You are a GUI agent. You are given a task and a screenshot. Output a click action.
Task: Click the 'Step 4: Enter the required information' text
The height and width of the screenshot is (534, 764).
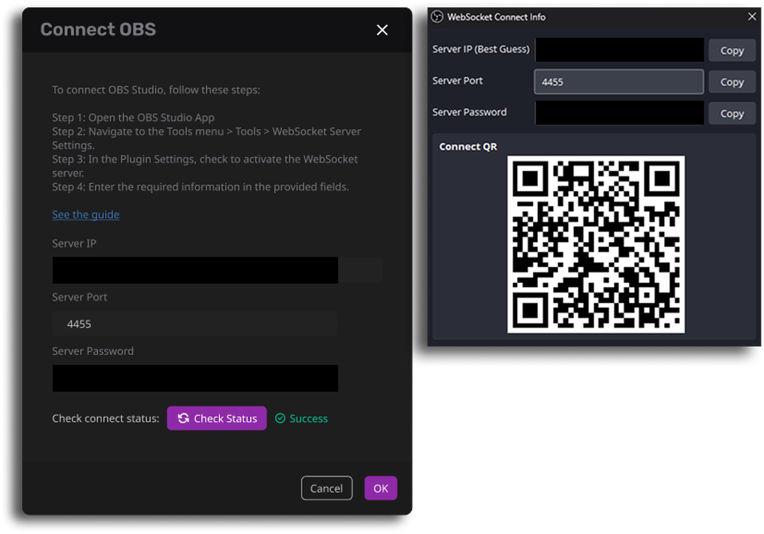click(201, 187)
